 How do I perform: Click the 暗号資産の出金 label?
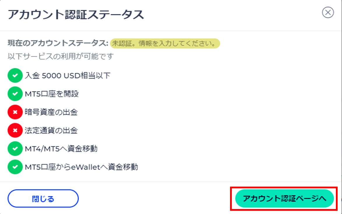click(x=51, y=112)
